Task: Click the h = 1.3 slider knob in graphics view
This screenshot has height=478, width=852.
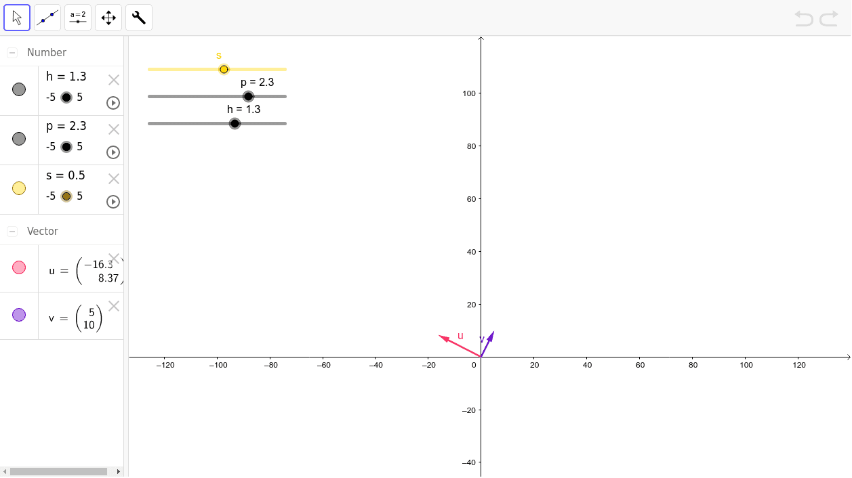Action: click(x=235, y=123)
